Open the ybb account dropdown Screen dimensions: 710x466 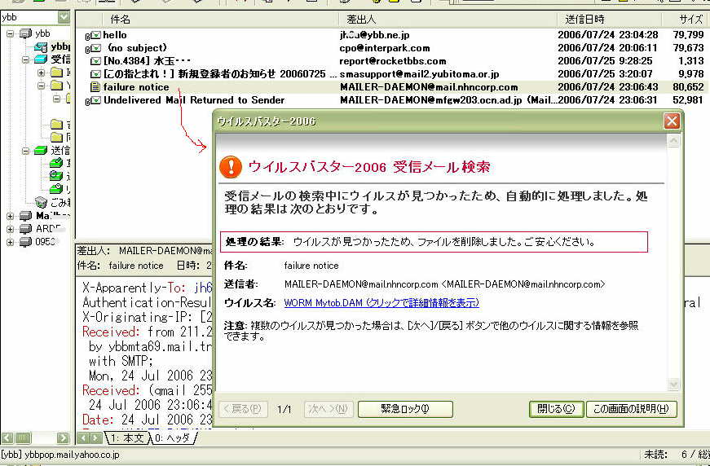tap(64, 17)
